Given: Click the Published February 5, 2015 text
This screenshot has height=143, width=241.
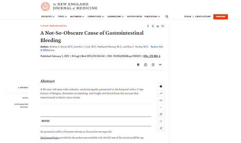Looking at the screenshot, I should [55, 56].
